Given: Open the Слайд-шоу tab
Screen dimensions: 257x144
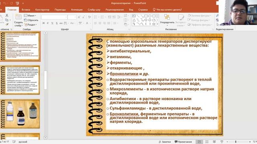Looking at the screenshot, I should (94, 10).
